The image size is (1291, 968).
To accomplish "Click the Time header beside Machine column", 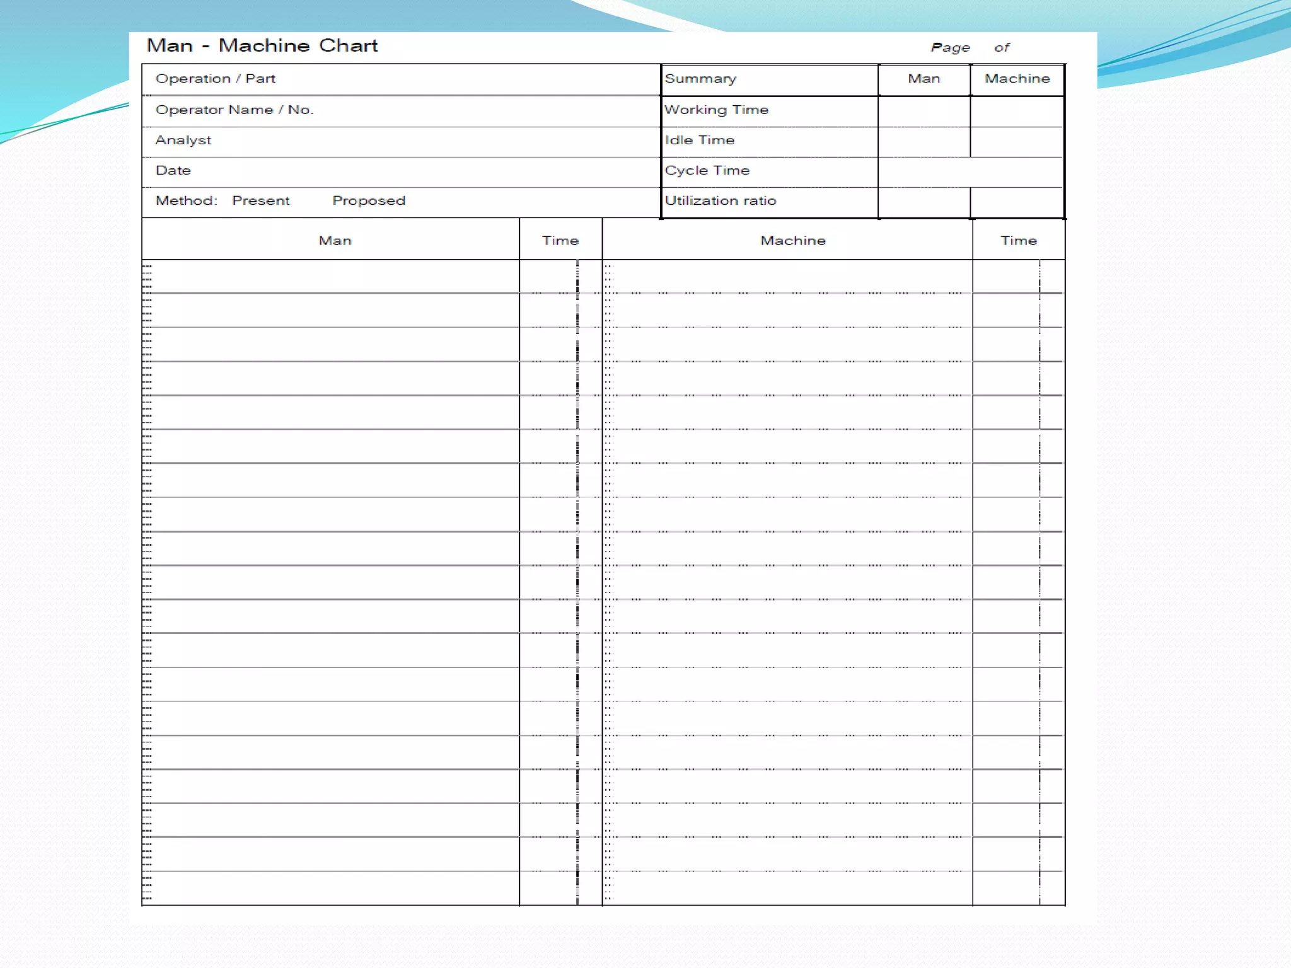I will click(x=1018, y=241).
